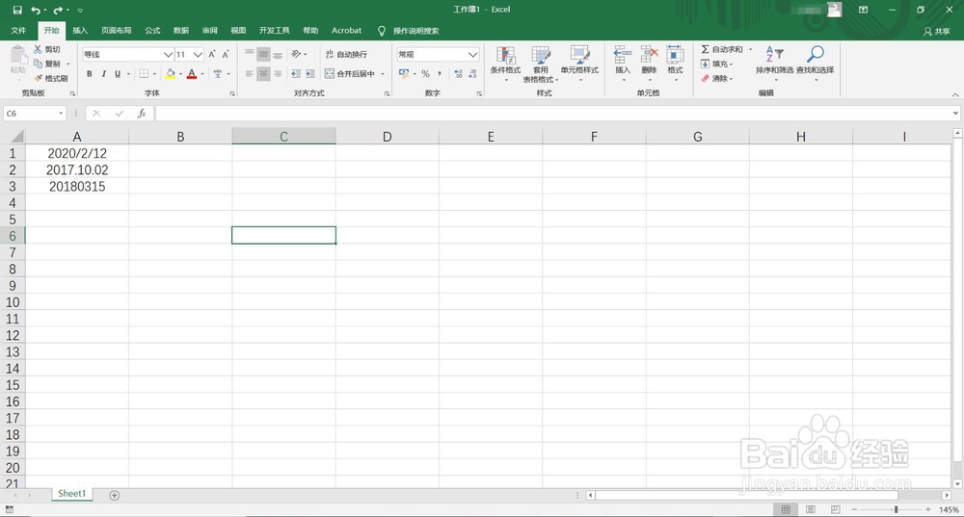Open number format dropdown 常规
Viewport: 964px width, 517px height.
click(x=472, y=55)
